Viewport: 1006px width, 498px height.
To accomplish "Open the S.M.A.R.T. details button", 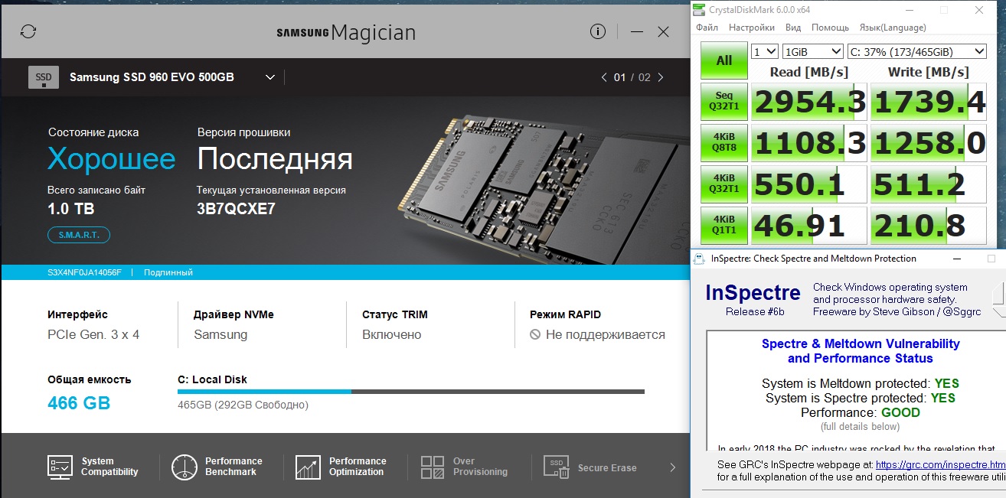I will (79, 235).
